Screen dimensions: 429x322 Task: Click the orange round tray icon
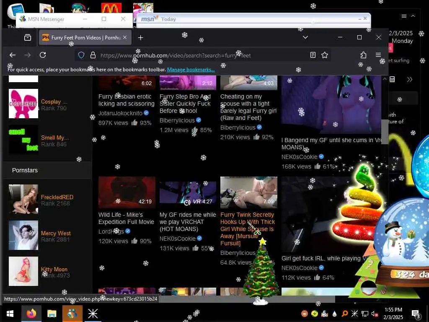click(305, 314)
